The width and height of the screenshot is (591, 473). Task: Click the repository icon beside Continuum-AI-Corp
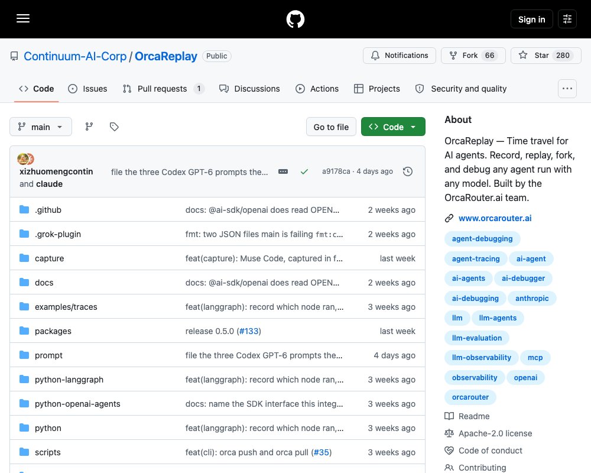click(14, 56)
